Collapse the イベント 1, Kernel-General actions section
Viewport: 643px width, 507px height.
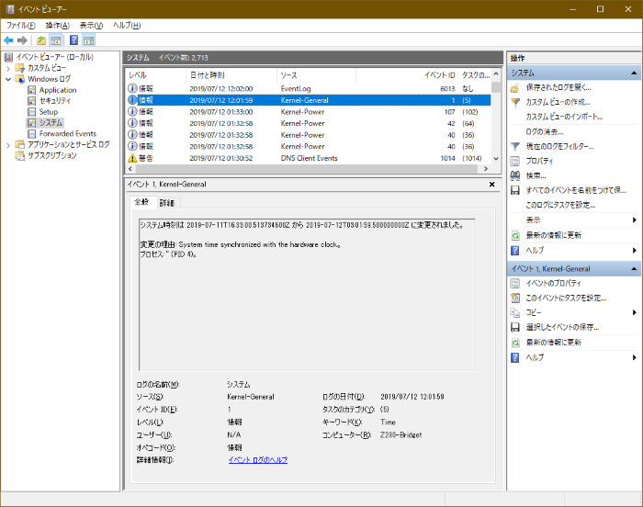[634, 269]
